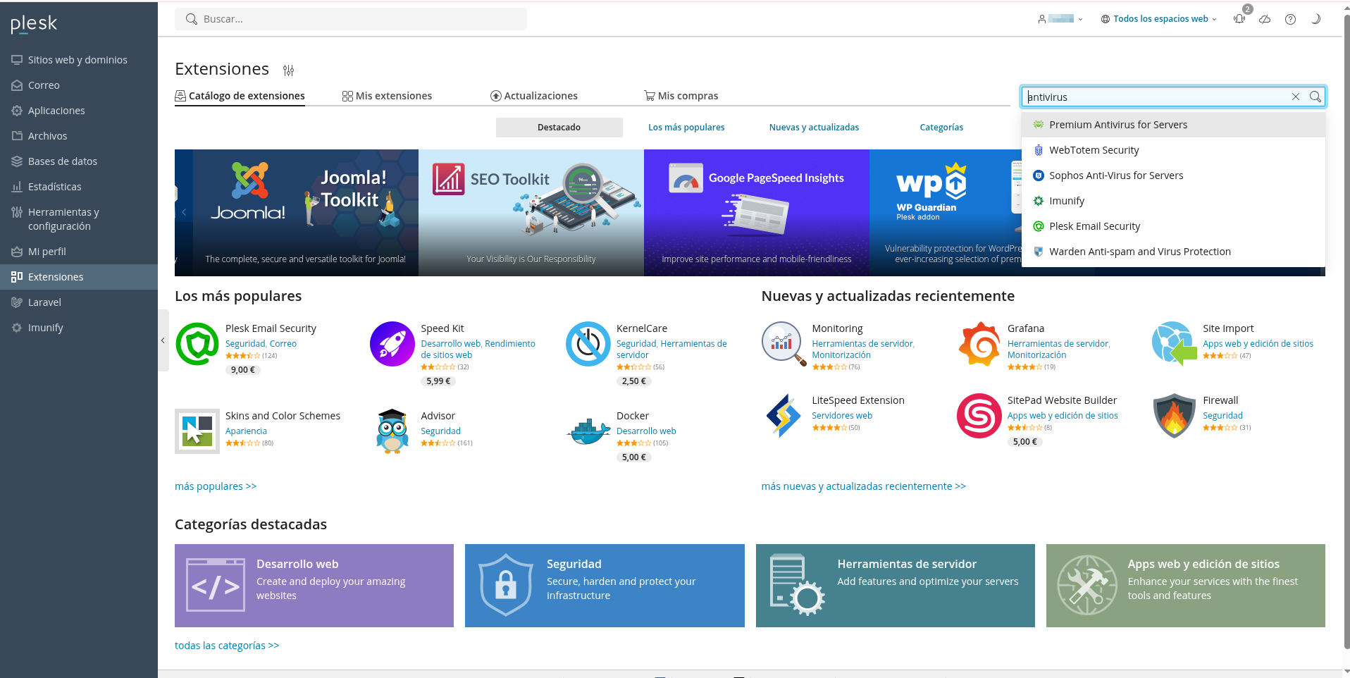Open the Seguridad category tile
This screenshot has width=1350, height=678.
tap(605, 586)
